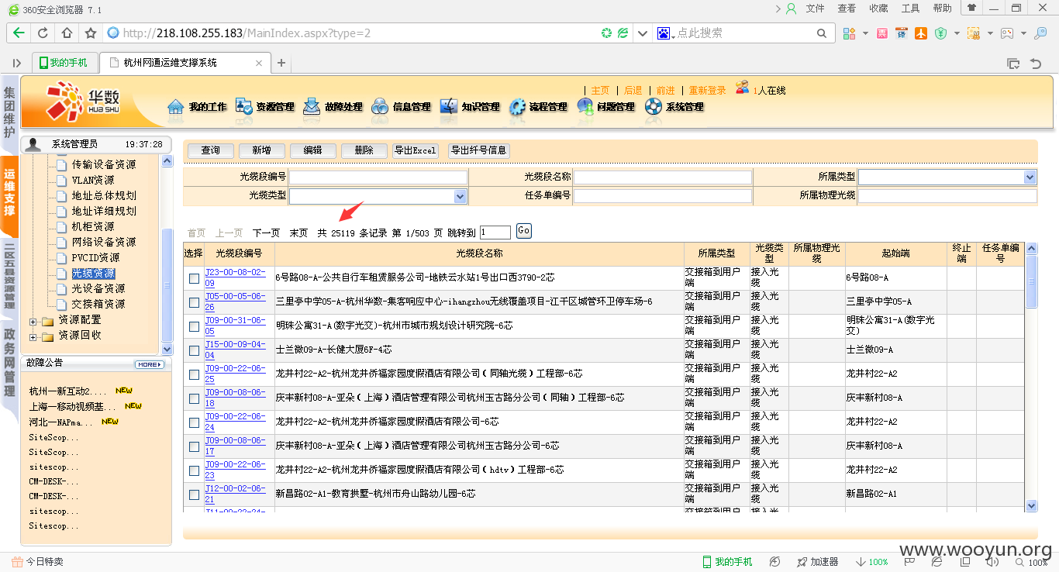Open 问题管理 module
The height and width of the screenshot is (572, 1059).
pos(605,107)
